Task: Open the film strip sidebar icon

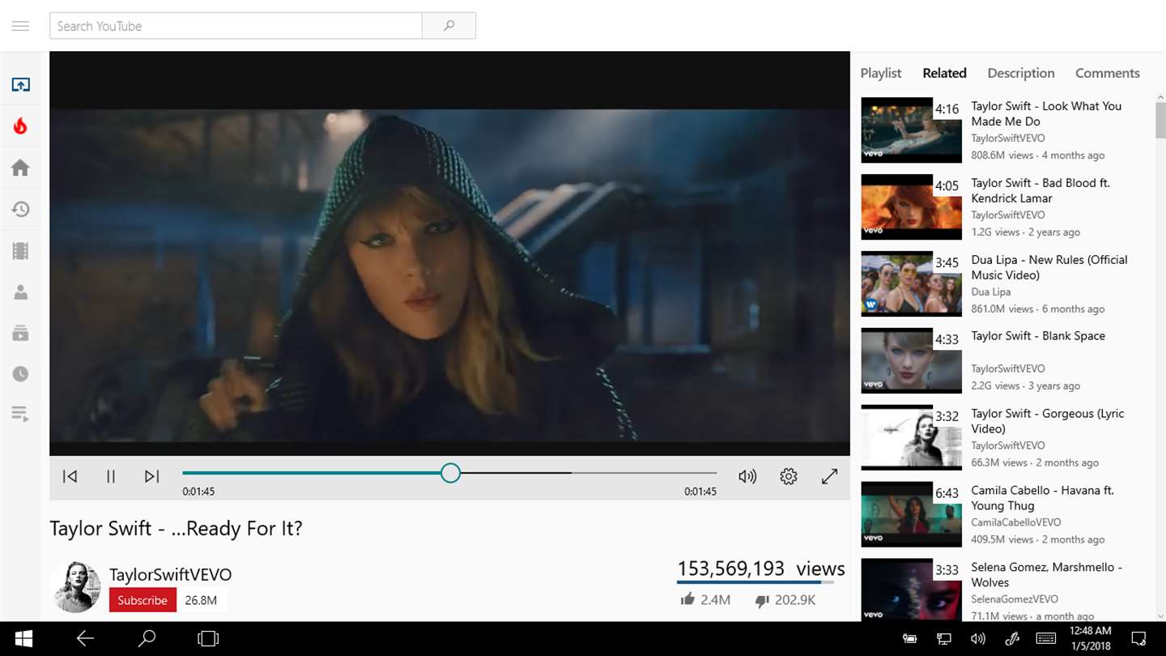Action: click(20, 251)
